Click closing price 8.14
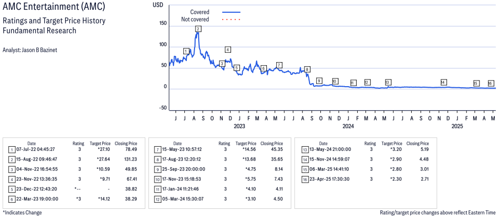 coord(279,169)
